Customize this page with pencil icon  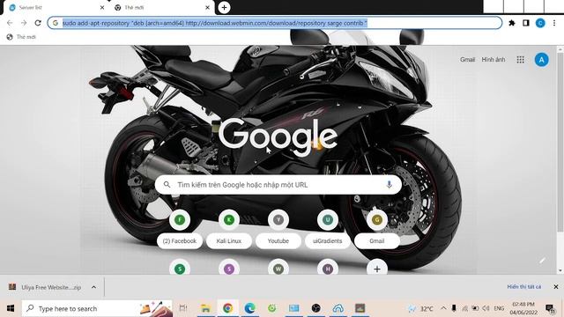point(542,261)
